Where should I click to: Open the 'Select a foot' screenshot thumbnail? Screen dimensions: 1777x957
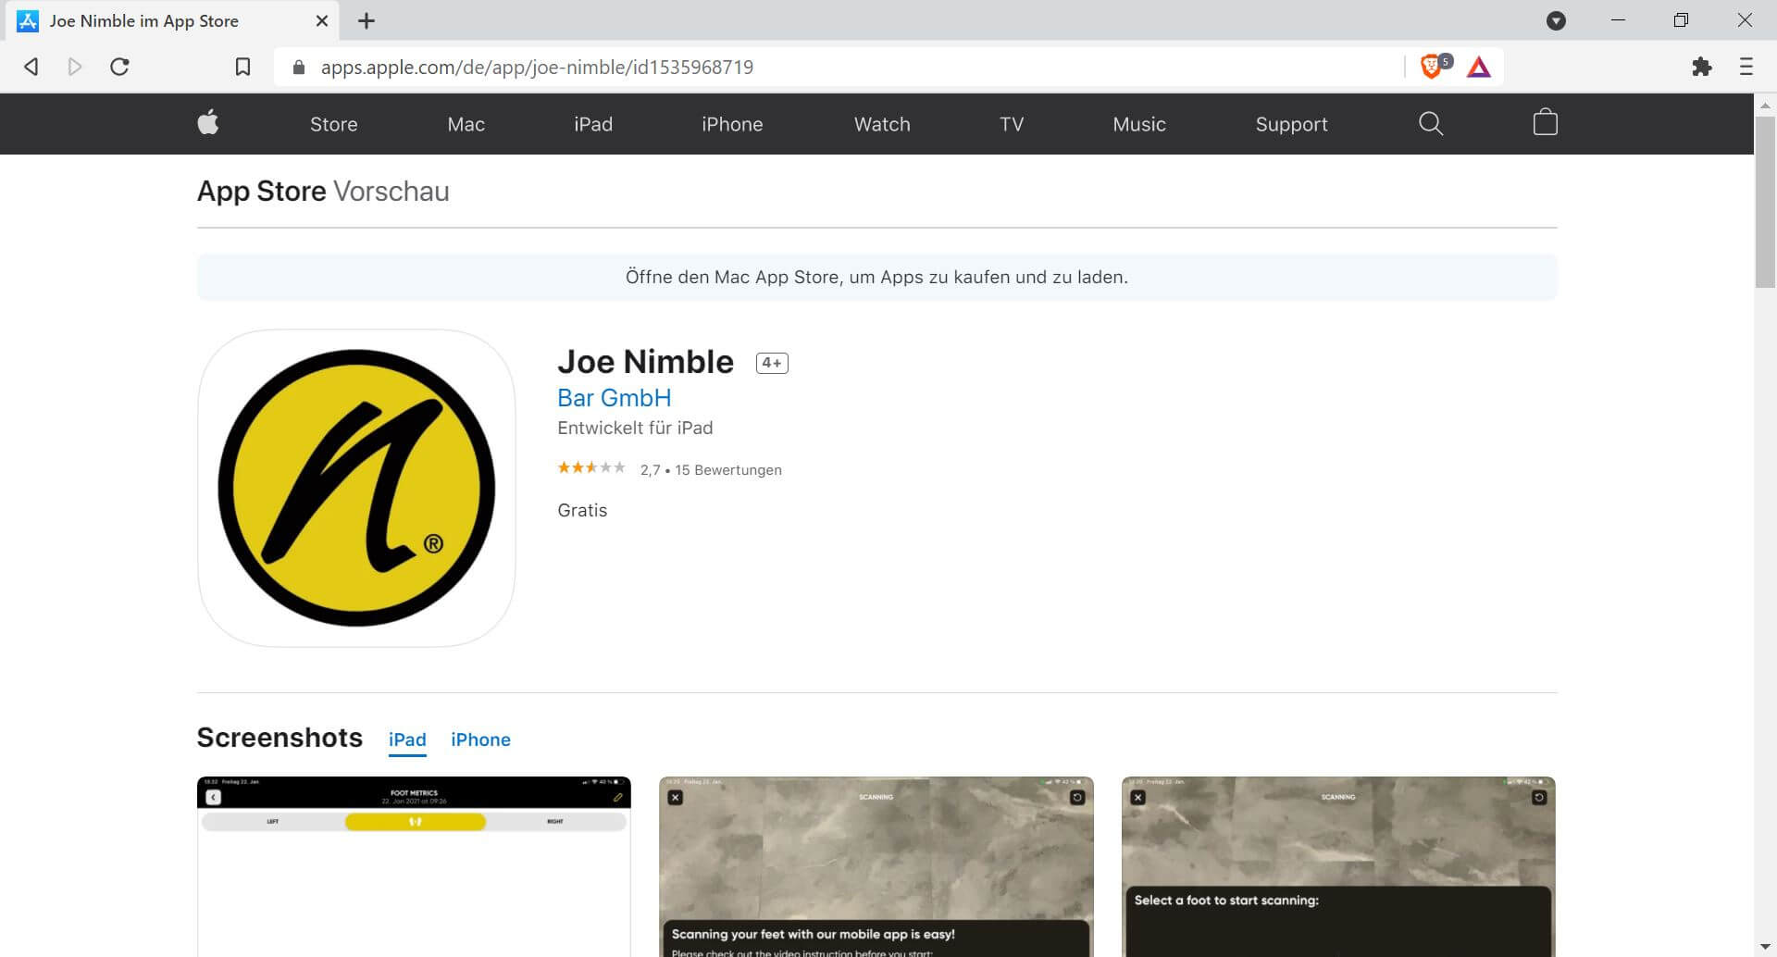click(x=1338, y=866)
